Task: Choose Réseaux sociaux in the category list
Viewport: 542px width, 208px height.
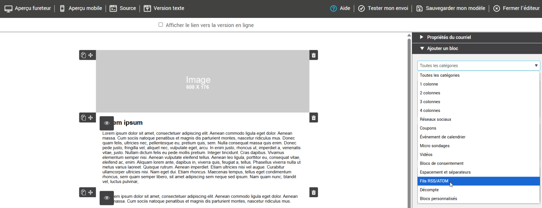Action: 435,119
